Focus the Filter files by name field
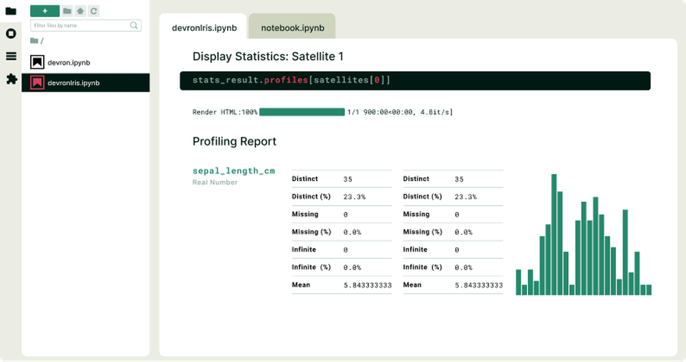The width and height of the screenshot is (686, 362). [86, 25]
